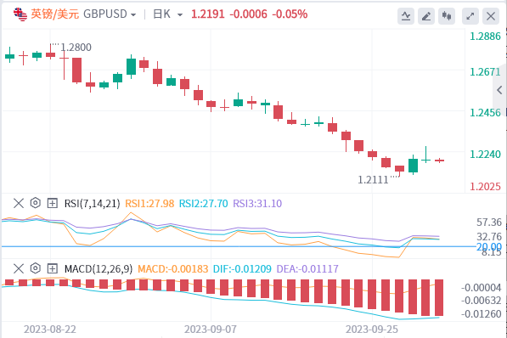The image size is (507, 338).
Task: Switch chart style with candlestick icon
Action: click(447, 16)
